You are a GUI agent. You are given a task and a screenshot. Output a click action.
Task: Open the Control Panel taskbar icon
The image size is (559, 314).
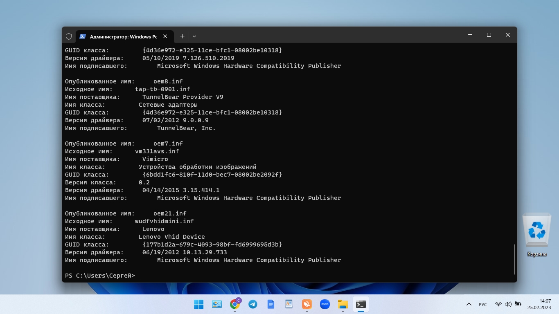[216, 304]
